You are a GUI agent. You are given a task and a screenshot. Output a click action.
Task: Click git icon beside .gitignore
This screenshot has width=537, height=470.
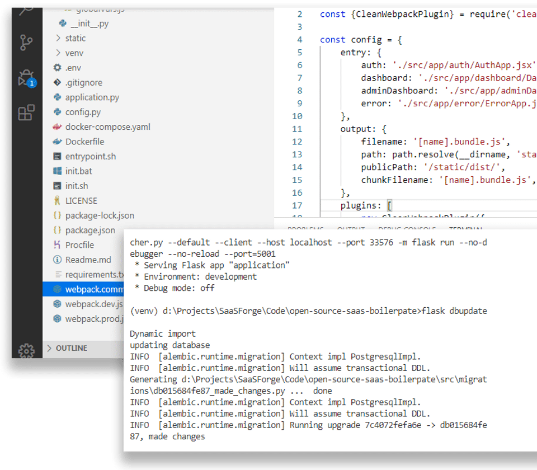[x=57, y=82]
